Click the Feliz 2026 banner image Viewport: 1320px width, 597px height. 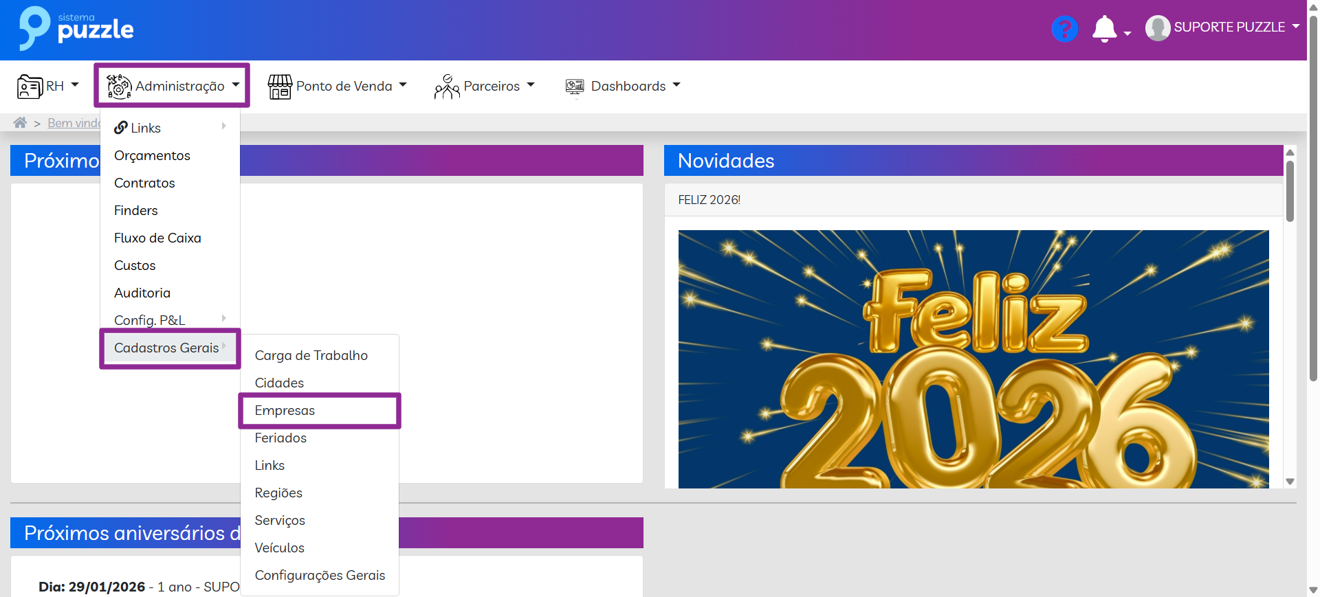(973, 359)
